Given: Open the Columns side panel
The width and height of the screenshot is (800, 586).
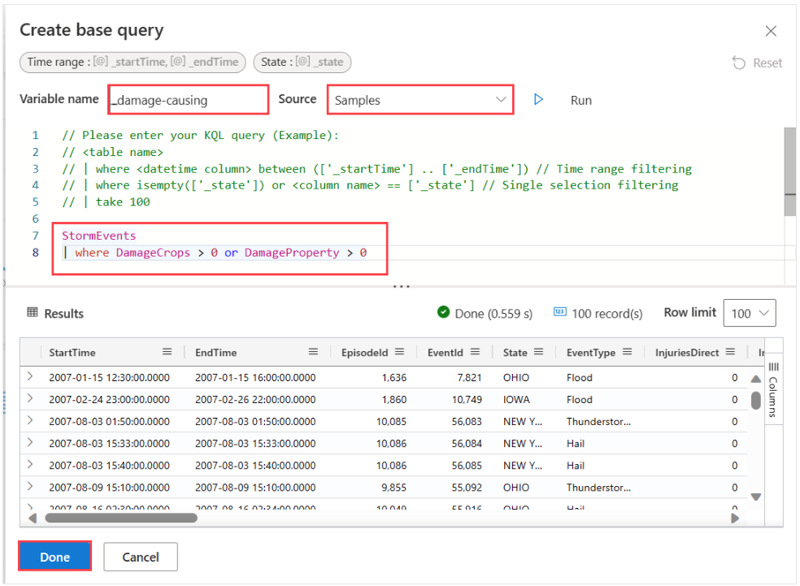Looking at the screenshot, I should pos(773,389).
